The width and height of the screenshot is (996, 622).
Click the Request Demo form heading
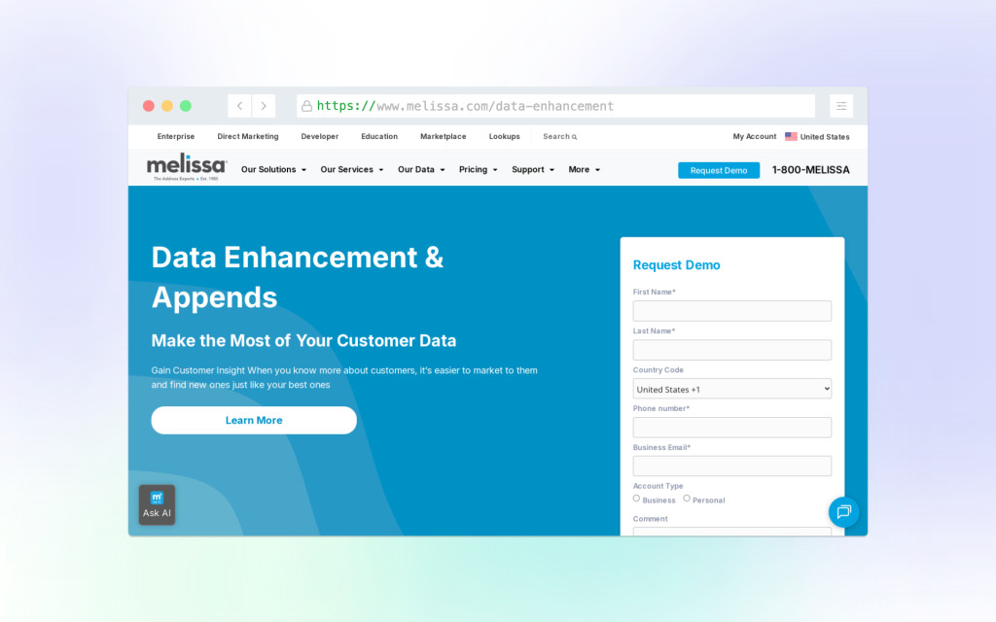677,265
